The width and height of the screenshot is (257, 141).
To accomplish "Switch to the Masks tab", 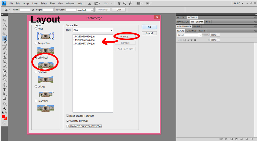I will click(x=197, y=26).
